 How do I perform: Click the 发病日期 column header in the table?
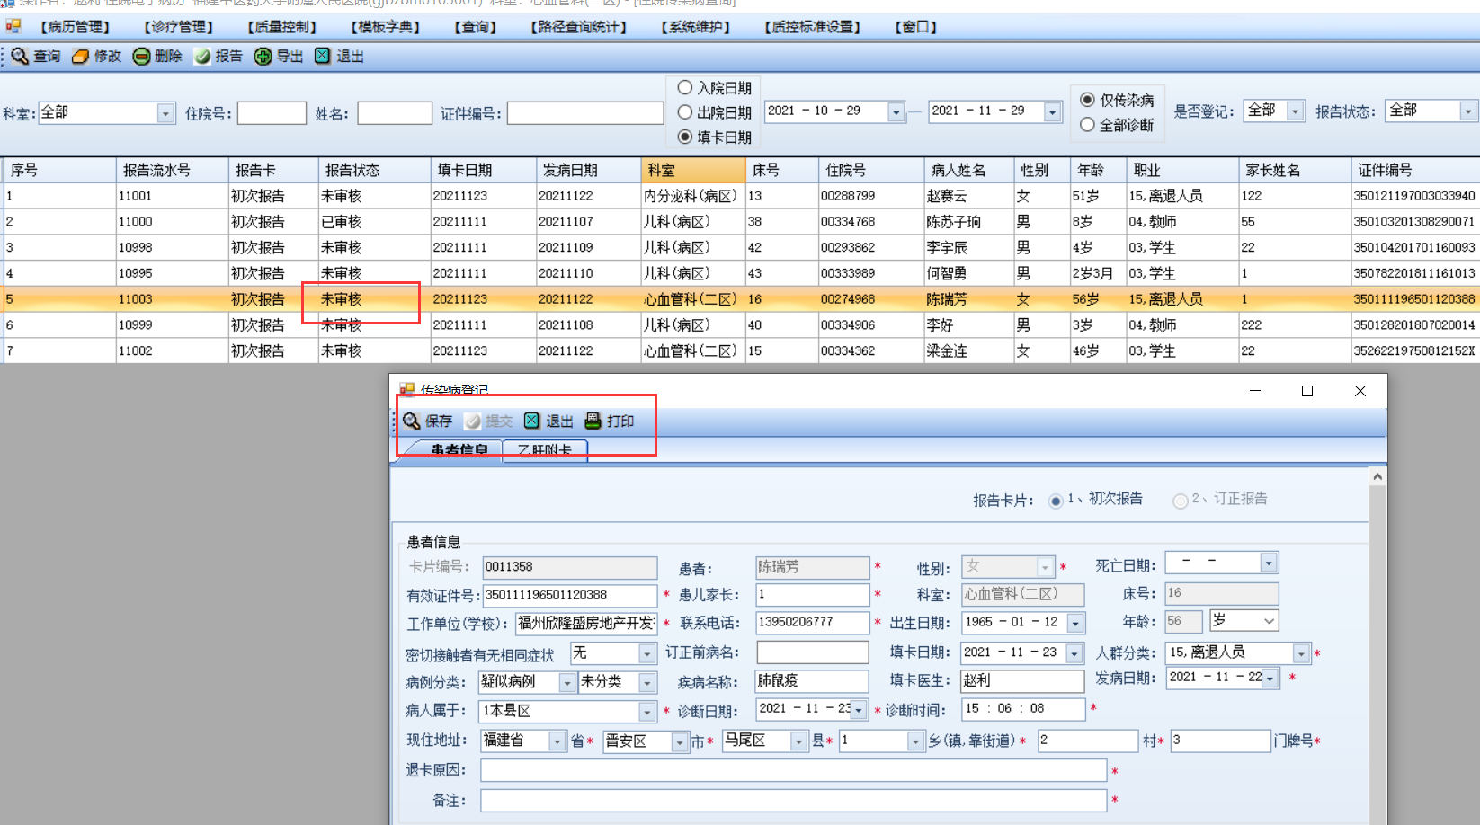(x=588, y=170)
